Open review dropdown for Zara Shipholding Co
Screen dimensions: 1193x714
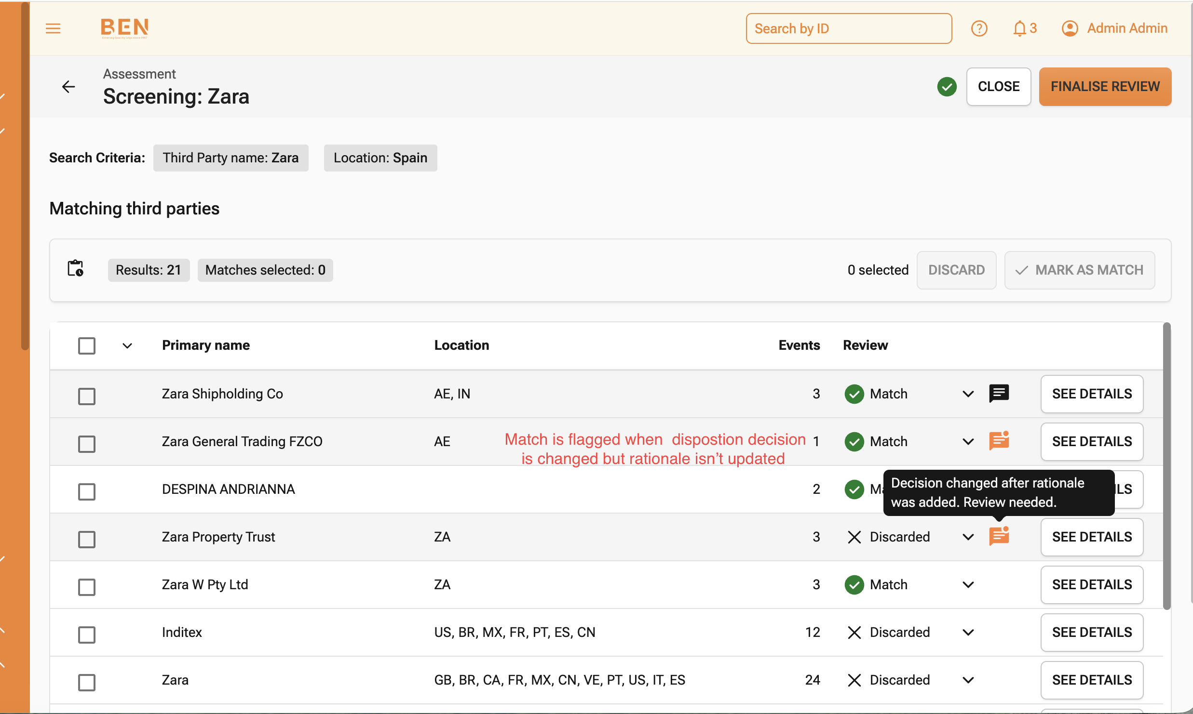[x=968, y=394]
